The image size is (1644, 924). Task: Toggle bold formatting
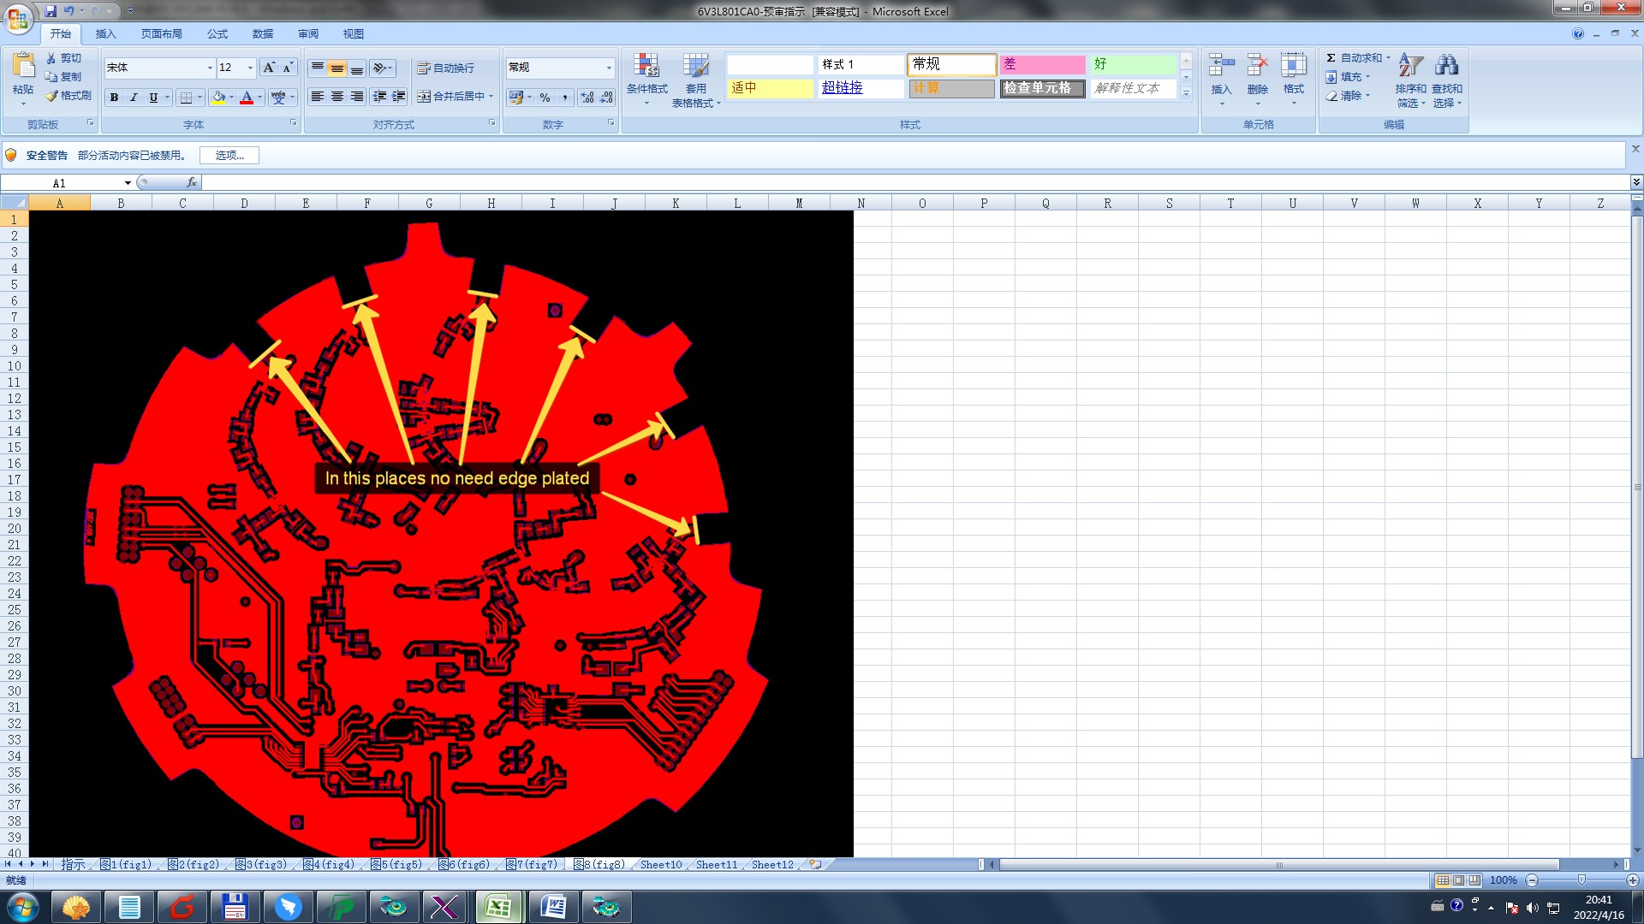point(114,98)
